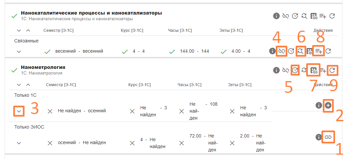The height and width of the screenshot is (159, 346).
Task: Collapse all rows in Нанометрология using up chevron
Action: point(28,85)
